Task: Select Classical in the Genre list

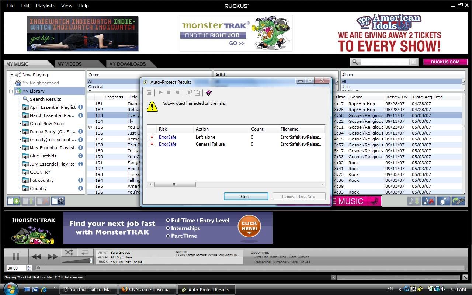Action: [96, 87]
